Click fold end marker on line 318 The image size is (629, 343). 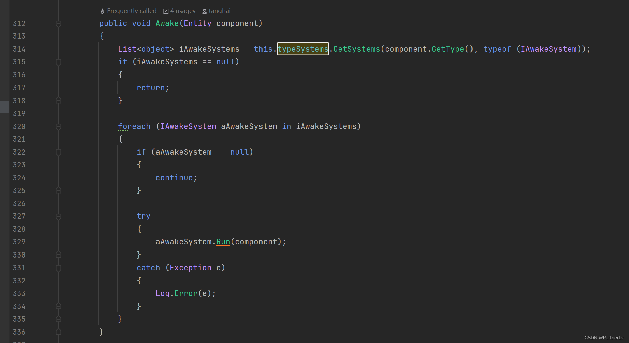(58, 100)
